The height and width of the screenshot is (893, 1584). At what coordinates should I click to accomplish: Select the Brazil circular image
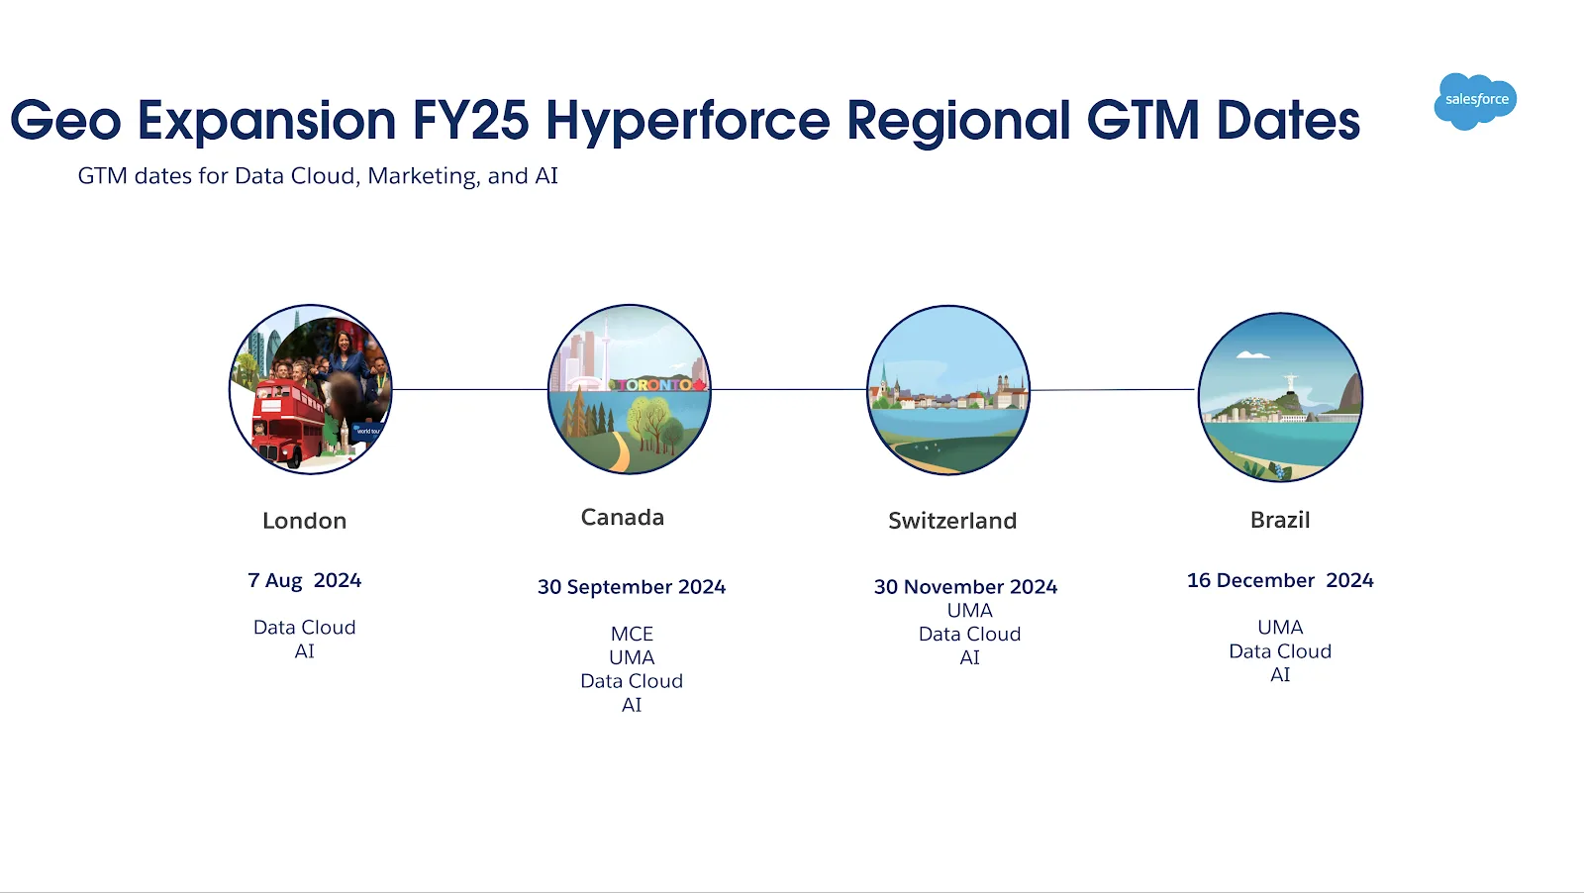tap(1280, 397)
